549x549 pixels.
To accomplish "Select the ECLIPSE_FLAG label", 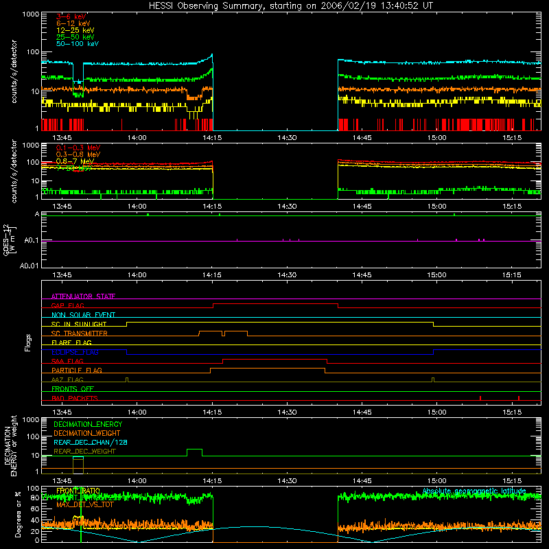I will [x=75, y=352].
